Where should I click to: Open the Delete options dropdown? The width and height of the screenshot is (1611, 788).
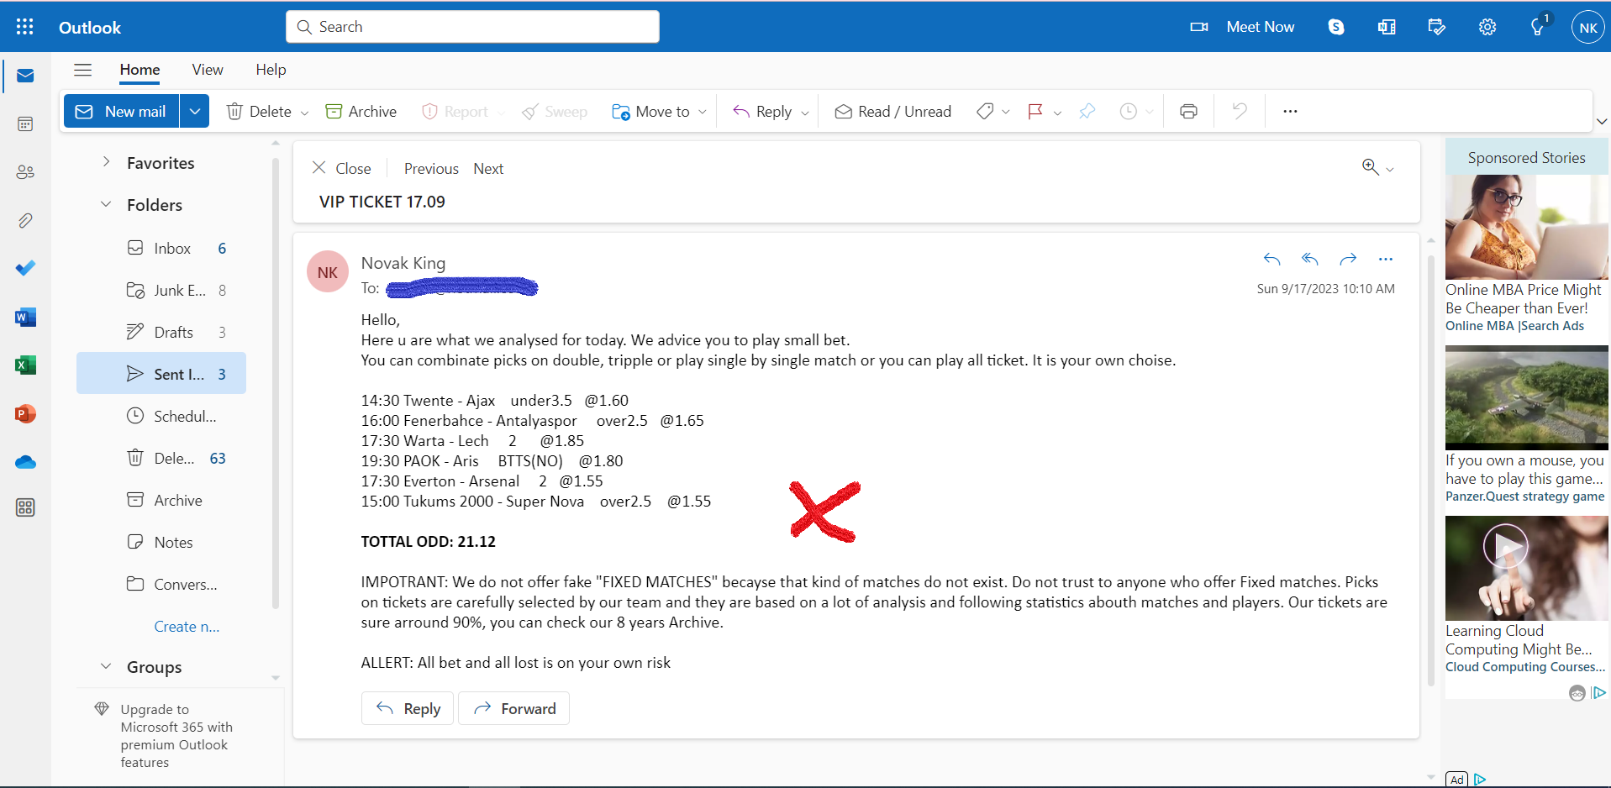click(304, 112)
